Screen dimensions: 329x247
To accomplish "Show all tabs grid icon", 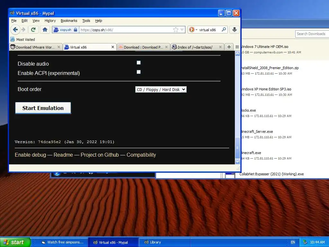I will click(x=237, y=47).
